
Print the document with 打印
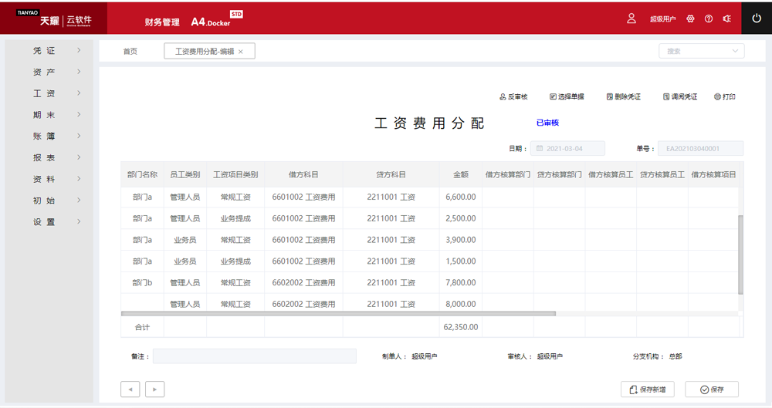coord(725,96)
